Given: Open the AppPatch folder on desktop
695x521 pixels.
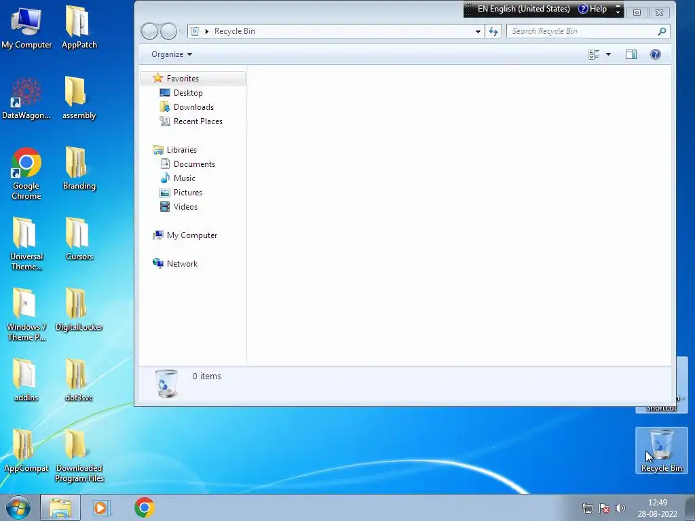Looking at the screenshot, I should pos(79,27).
